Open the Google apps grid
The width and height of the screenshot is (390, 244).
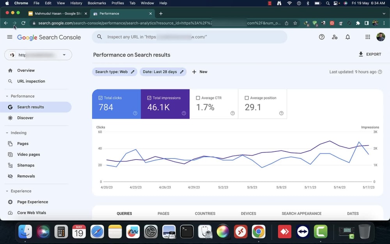tap(368, 37)
